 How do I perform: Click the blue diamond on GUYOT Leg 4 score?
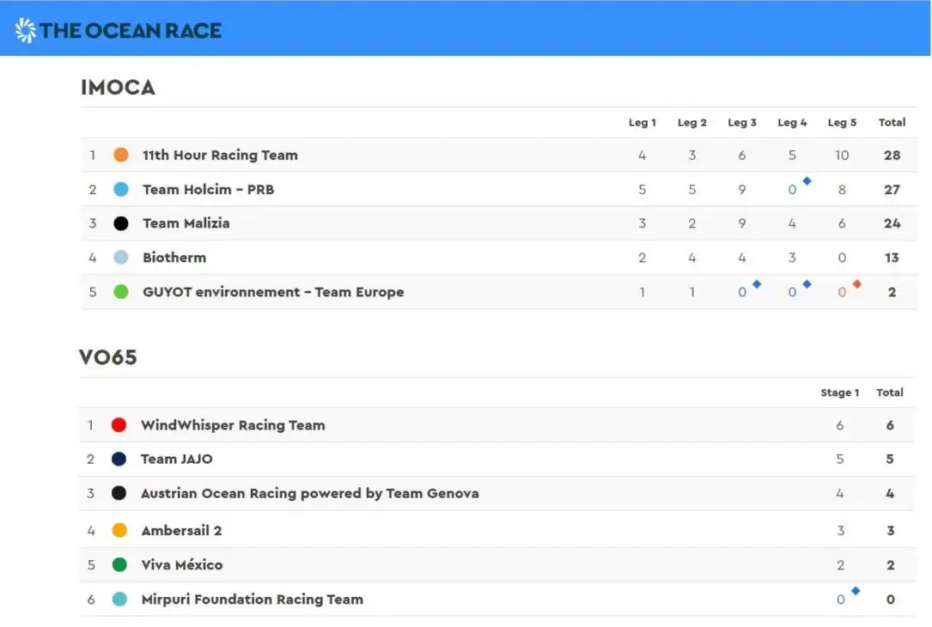click(x=807, y=284)
